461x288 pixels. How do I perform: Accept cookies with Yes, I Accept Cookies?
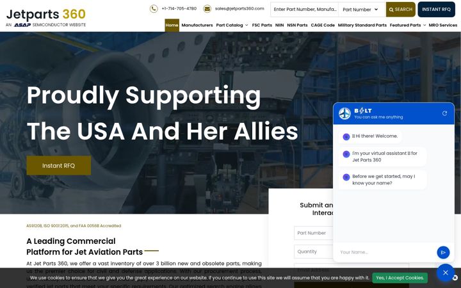400,278
